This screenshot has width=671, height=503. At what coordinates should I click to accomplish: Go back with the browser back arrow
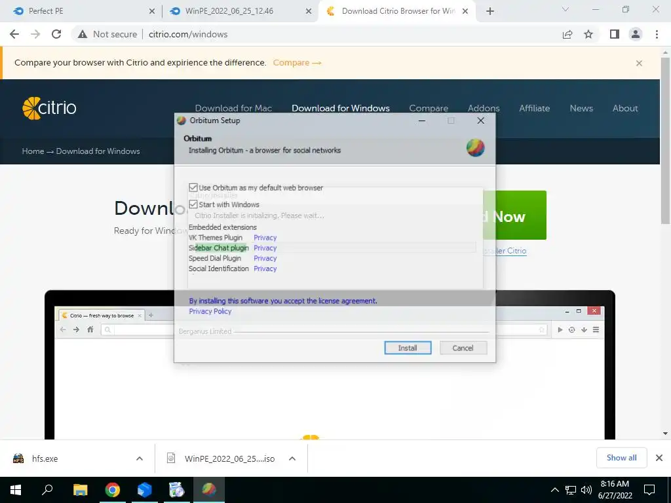(14, 34)
